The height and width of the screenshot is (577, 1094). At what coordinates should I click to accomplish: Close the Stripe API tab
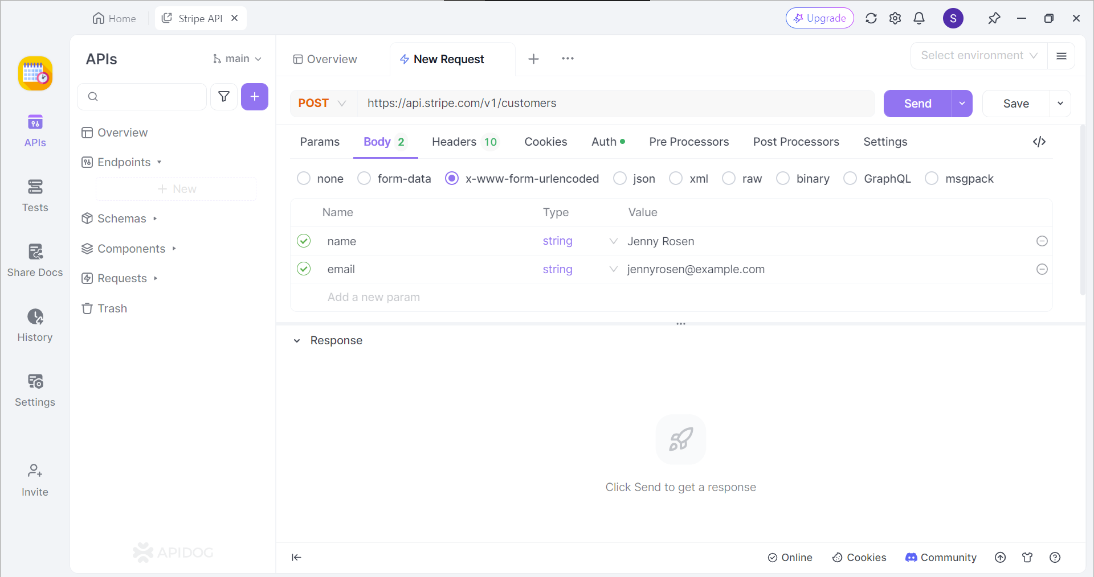click(x=235, y=18)
